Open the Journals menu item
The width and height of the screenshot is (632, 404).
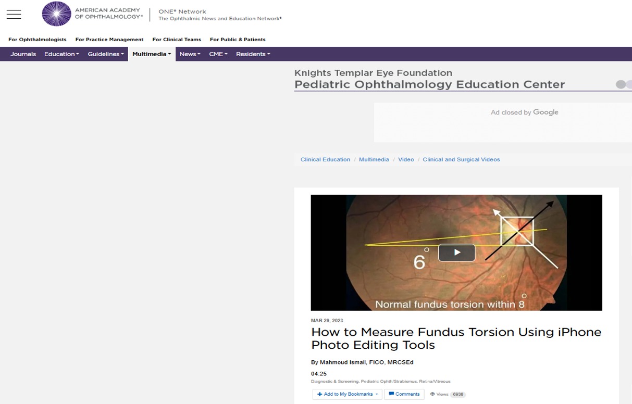pyautogui.click(x=23, y=54)
